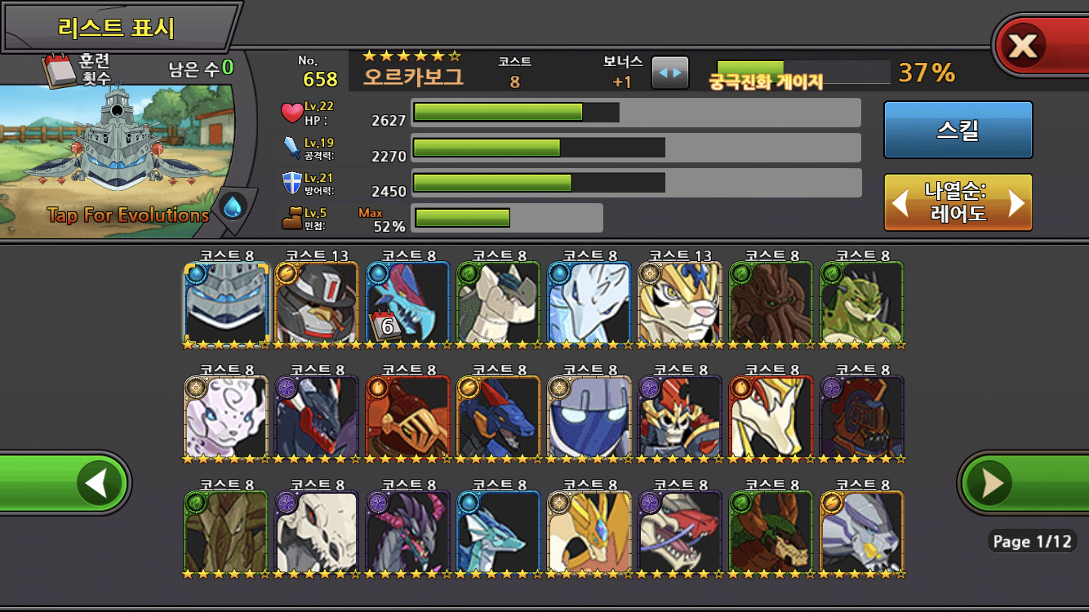Switch sort order with right arrow on 나열순

pyautogui.click(x=1017, y=202)
